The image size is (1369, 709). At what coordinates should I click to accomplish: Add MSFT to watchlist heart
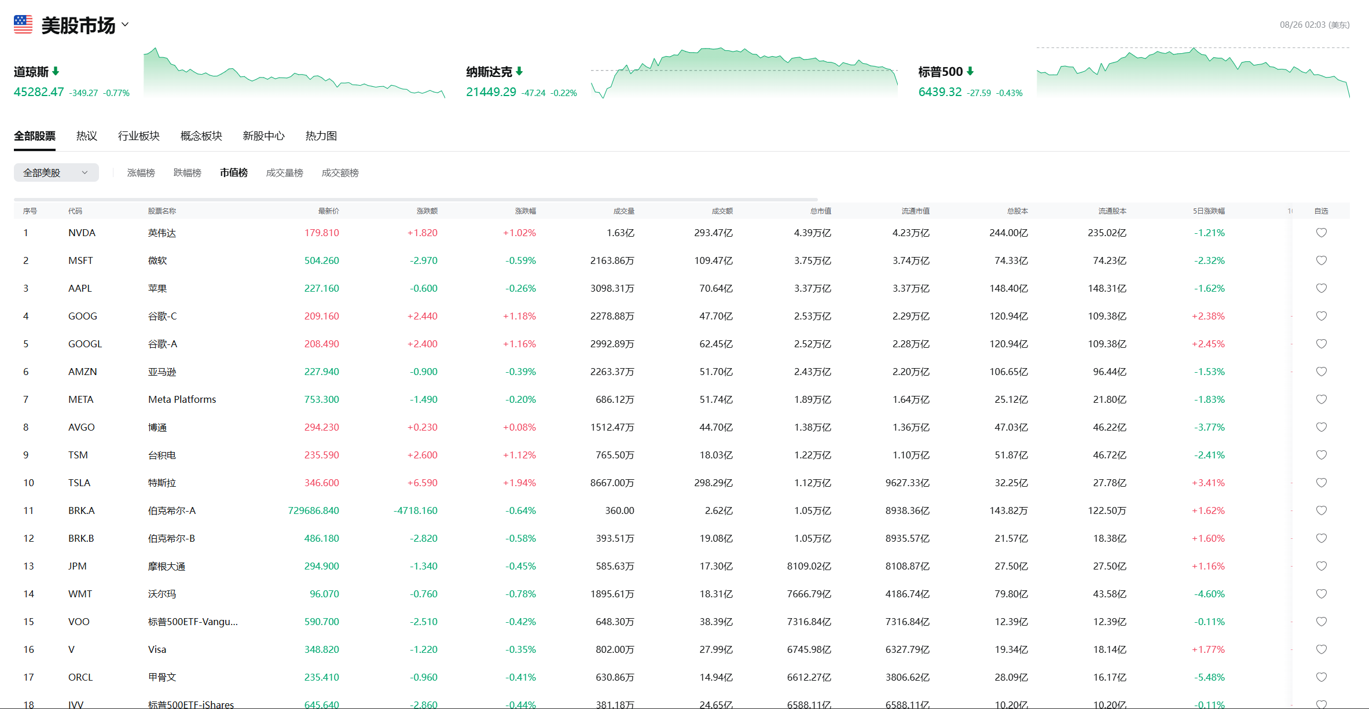pyautogui.click(x=1322, y=260)
